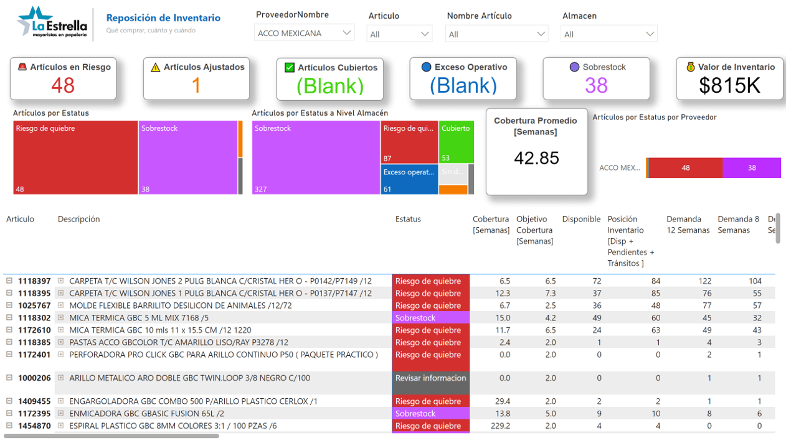Click the warning triangle icon on Artículos Ajustados
This screenshot has height=448, width=786.
pyautogui.click(x=156, y=67)
